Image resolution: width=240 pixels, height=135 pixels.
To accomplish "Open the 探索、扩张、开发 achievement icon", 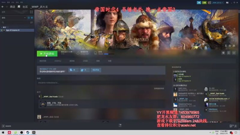I will pyautogui.click(x=43, y=104).
